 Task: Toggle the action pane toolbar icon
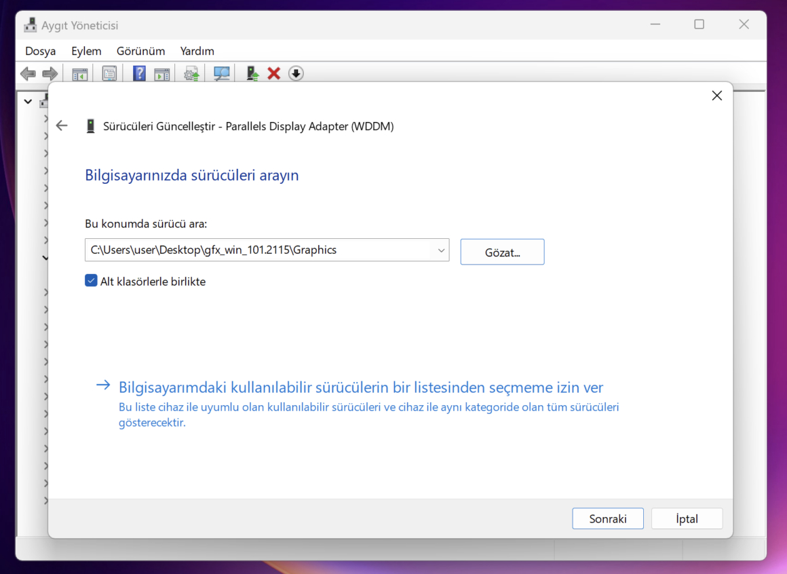coord(161,74)
